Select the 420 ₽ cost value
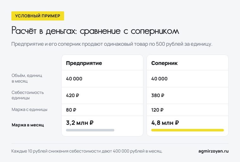The image size is (240, 162). 73,95
